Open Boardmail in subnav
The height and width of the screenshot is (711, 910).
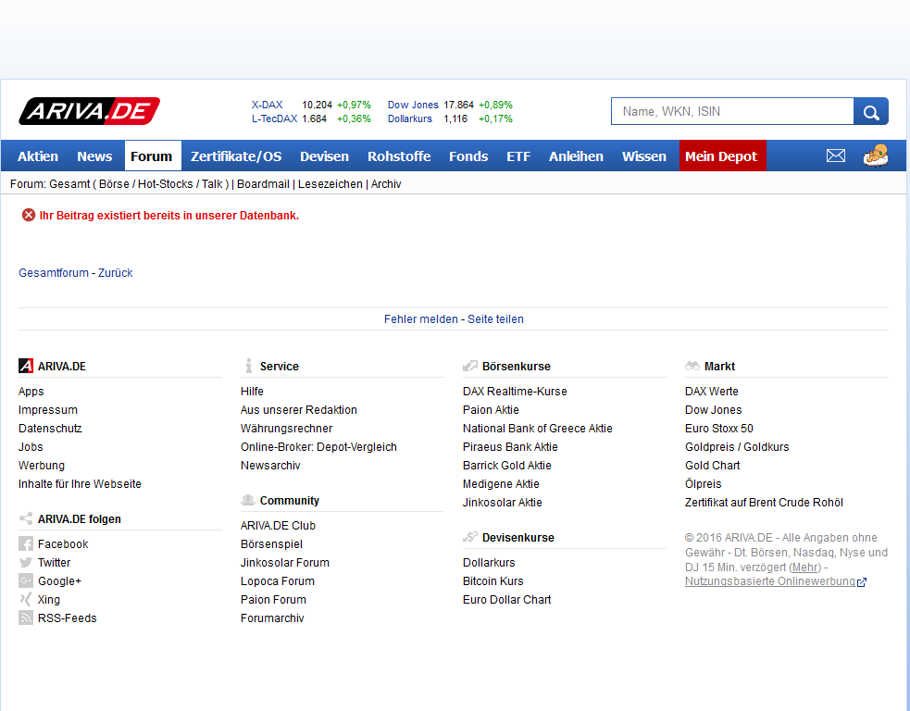263,184
